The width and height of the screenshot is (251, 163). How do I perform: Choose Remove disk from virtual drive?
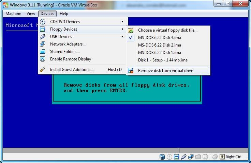point(165,71)
